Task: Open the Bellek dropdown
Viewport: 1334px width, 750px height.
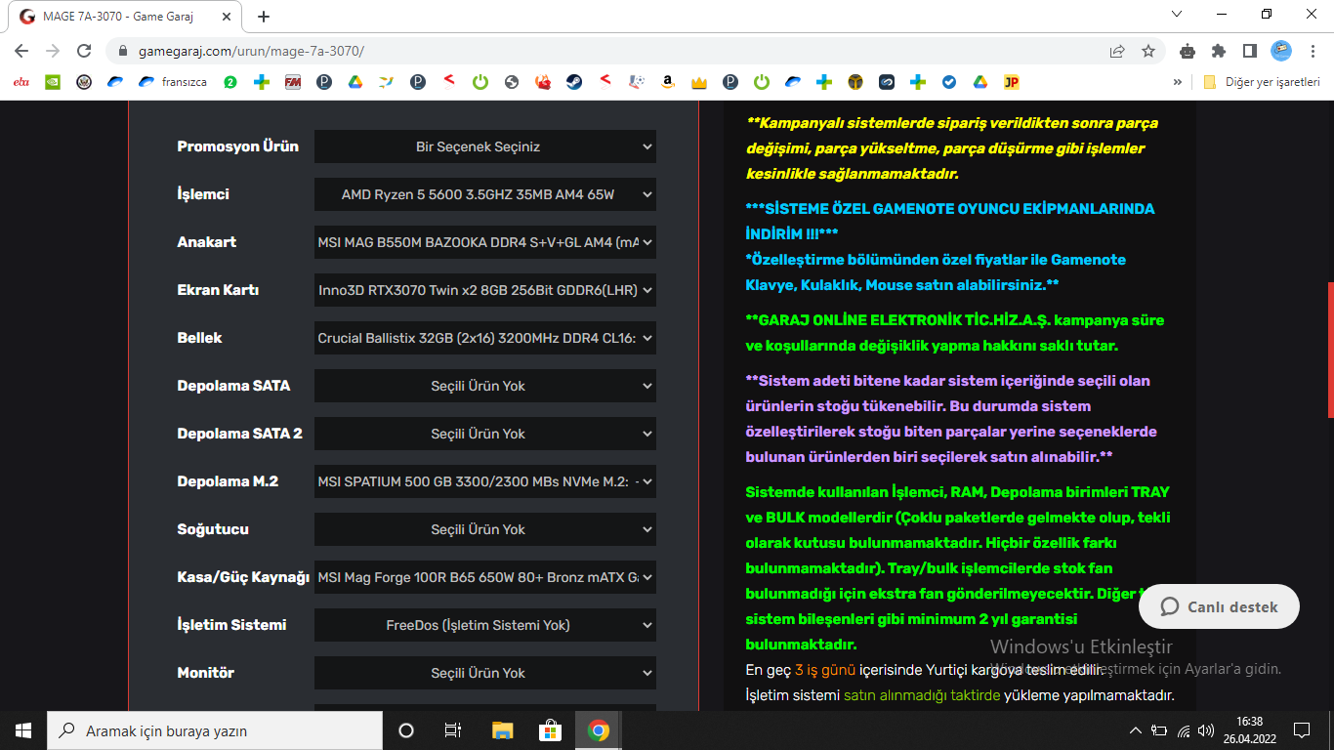Action: tap(485, 338)
